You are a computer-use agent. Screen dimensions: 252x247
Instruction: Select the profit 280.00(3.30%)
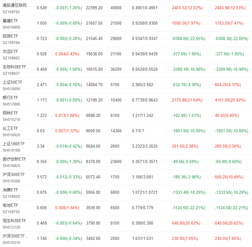[228, 146]
